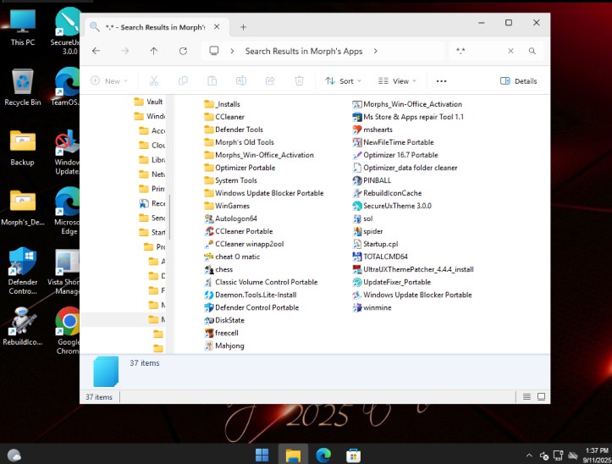This screenshot has width=612, height=464.
Task: Open the View dropdown
Action: coord(397,80)
